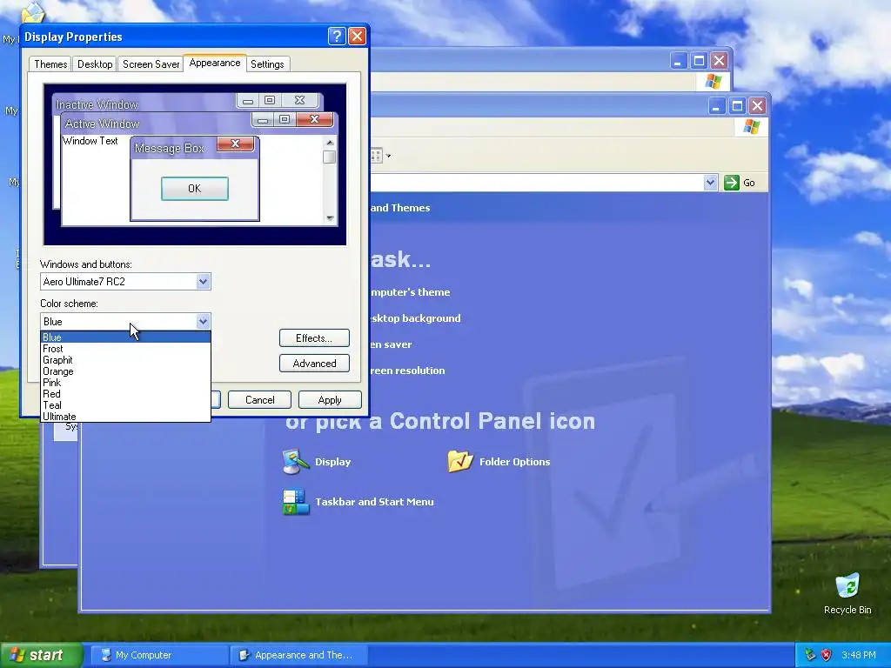Click the Apply button
The image size is (891, 668).
point(330,400)
